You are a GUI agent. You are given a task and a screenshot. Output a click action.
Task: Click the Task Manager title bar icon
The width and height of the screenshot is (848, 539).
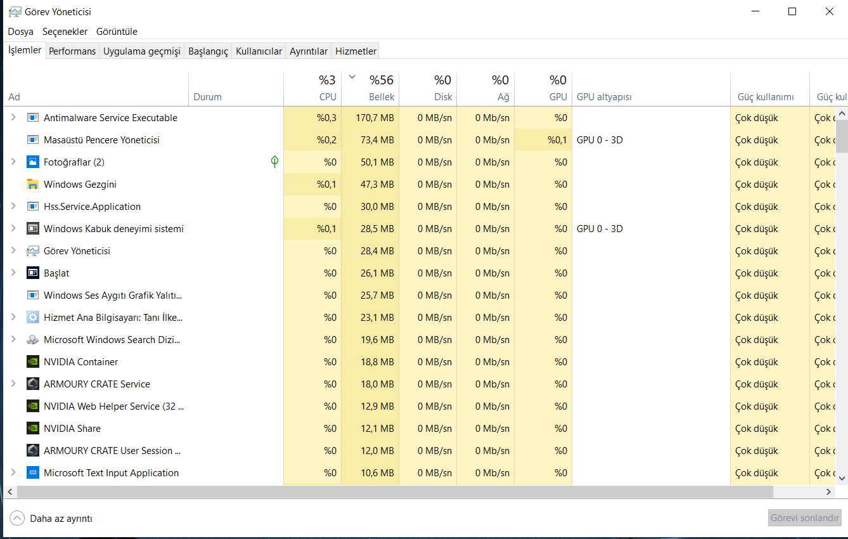click(x=15, y=12)
